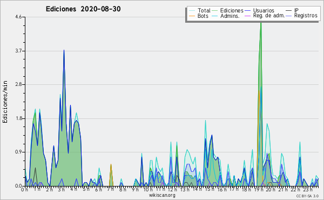The image size is (324, 200).
Task: Click the '10 h' x-axis label
Action: coord(148,190)
